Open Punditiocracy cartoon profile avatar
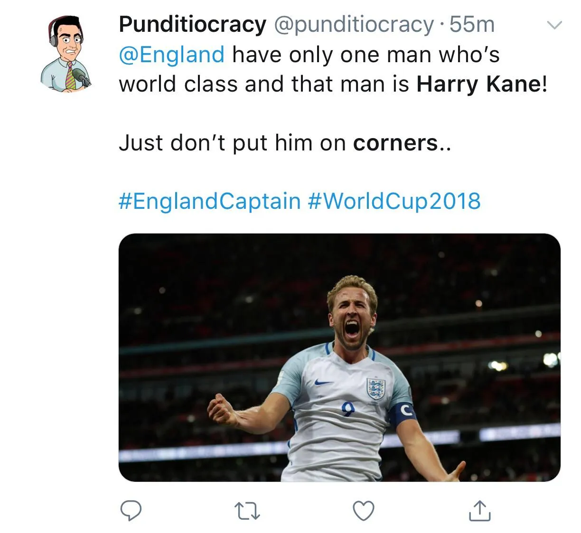 tap(66, 54)
